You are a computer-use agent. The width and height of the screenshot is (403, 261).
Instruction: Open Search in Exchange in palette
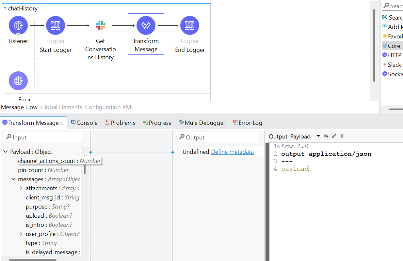[x=392, y=17]
